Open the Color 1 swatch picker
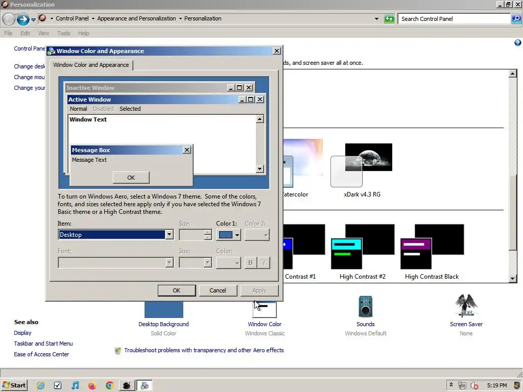This screenshot has width=523, height=392. pyautogui.click(x=228, y=235)
